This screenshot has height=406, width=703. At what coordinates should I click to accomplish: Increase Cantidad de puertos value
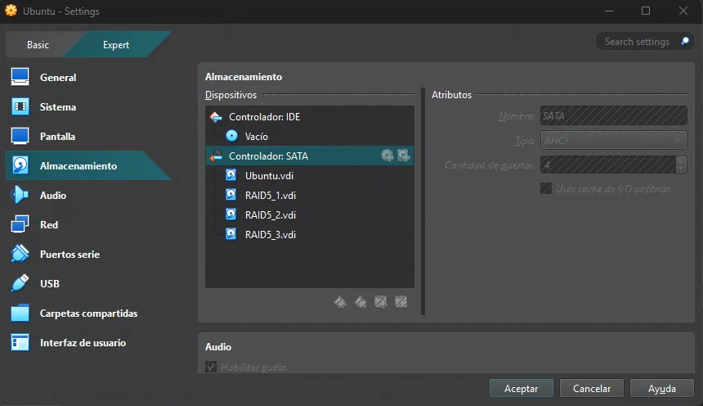click(x=682, y=160)
